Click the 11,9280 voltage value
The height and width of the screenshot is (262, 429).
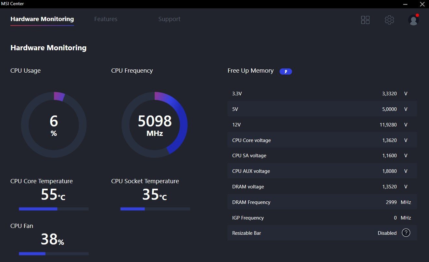[x=388, y=125]
